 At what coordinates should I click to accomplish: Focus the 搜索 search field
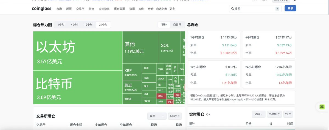click(255, 9)
